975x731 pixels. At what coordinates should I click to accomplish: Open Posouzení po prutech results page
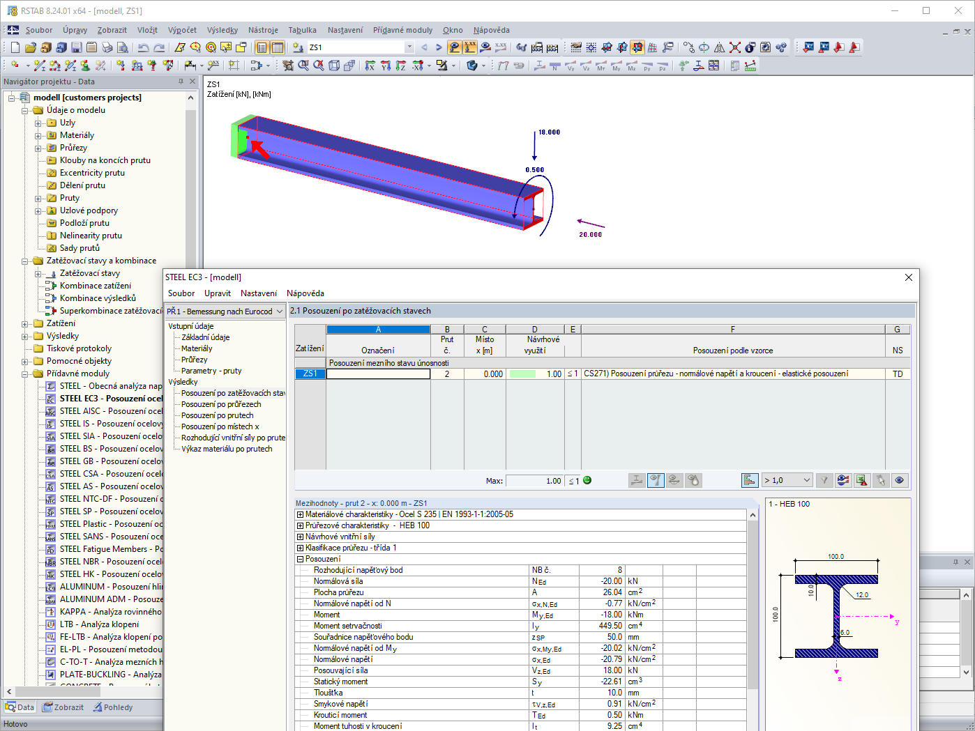(217, 415)
